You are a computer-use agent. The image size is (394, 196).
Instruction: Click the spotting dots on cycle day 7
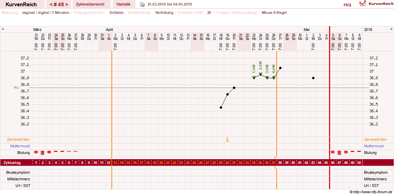pyautogui.click(x=75, y=152)
